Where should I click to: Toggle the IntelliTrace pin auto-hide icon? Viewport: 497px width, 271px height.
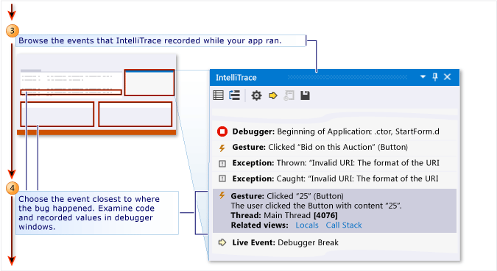click(435, 77)
